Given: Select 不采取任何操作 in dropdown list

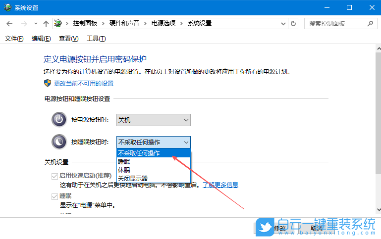Looking at the screenshot, I should [x=154, y=153].
